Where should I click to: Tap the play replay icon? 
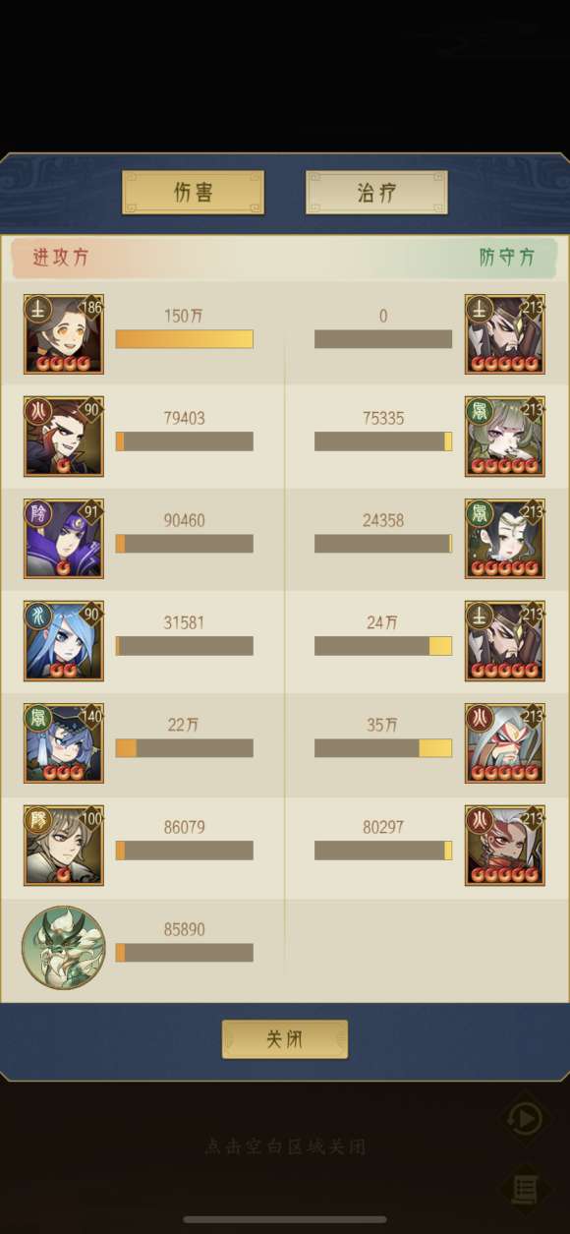click(524, 1119)
